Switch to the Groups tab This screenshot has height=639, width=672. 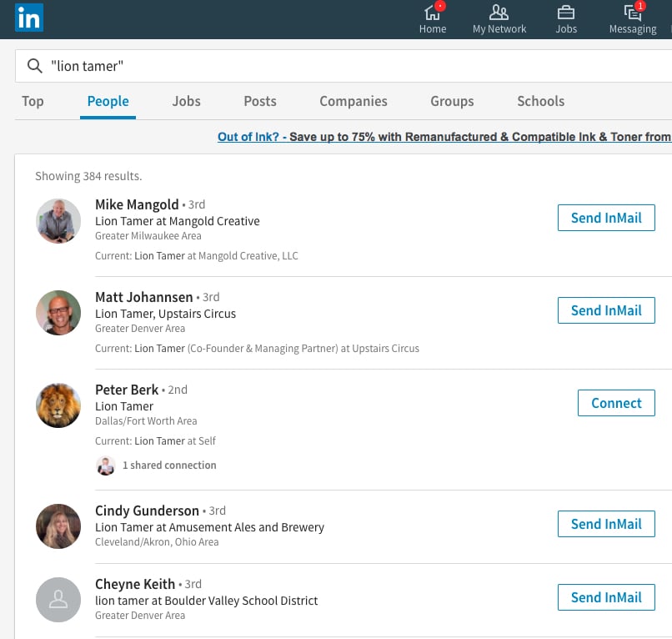coord(452,101)
